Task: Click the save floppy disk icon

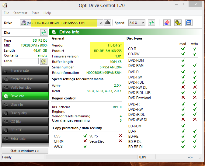Action: 189,23
